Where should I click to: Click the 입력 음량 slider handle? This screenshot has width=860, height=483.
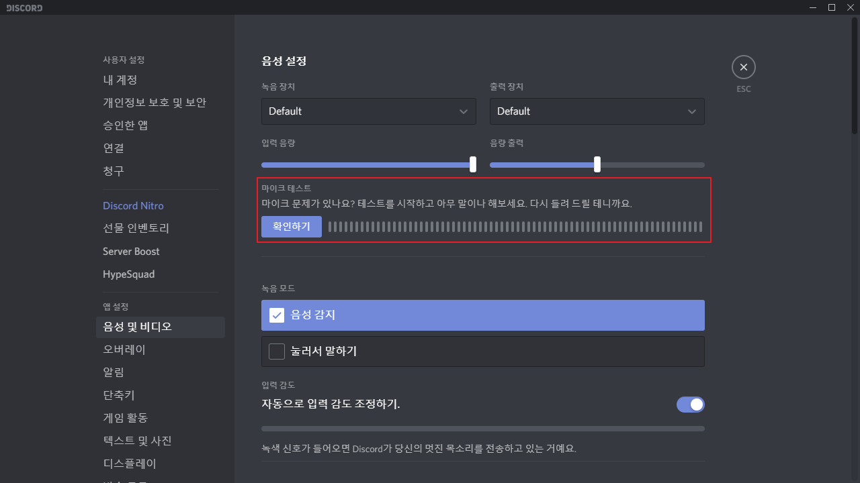coord(473,164)
